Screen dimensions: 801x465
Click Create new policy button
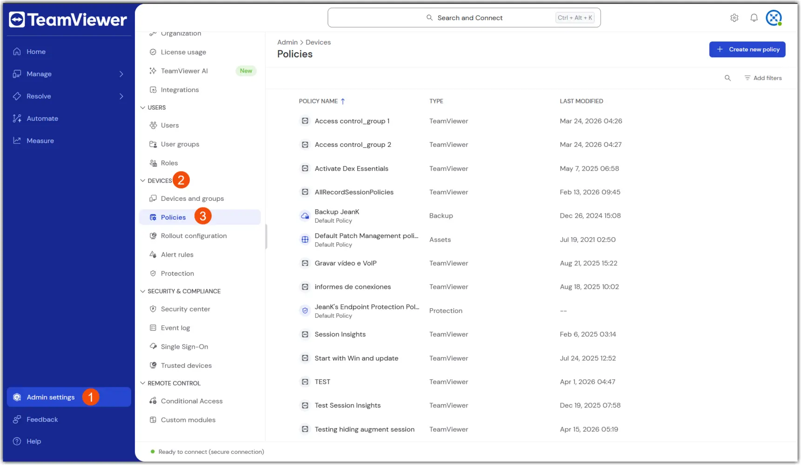pos(747,49)
